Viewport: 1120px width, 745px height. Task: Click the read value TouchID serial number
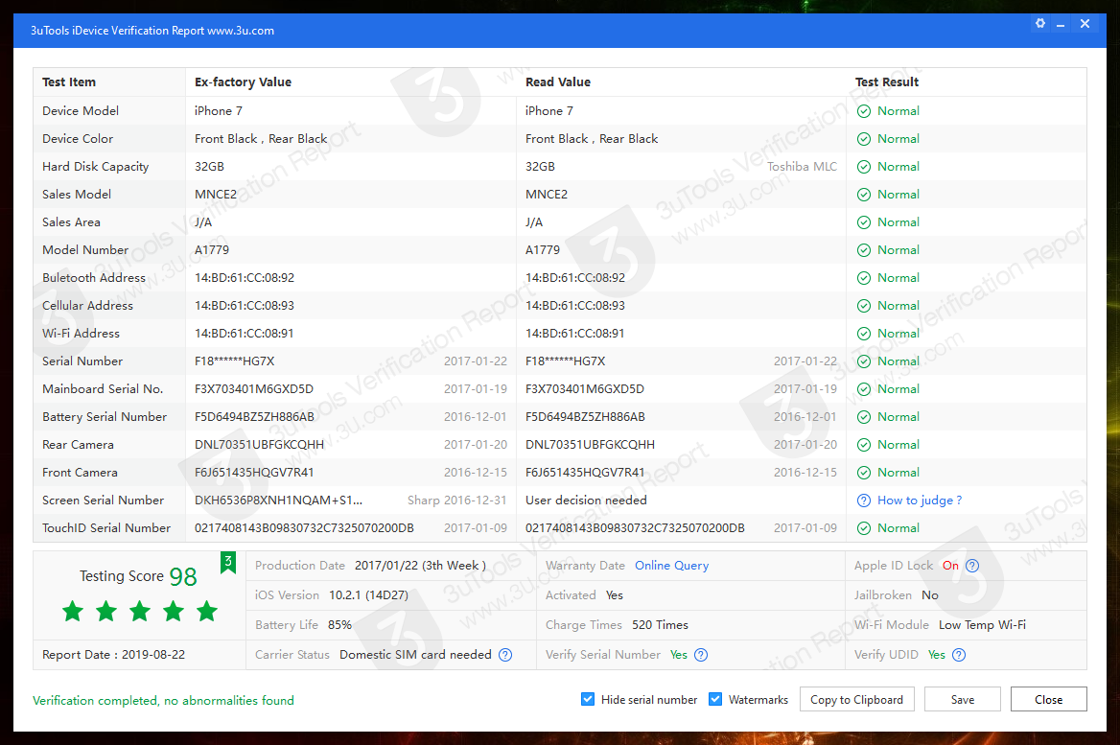pos(635,528)
